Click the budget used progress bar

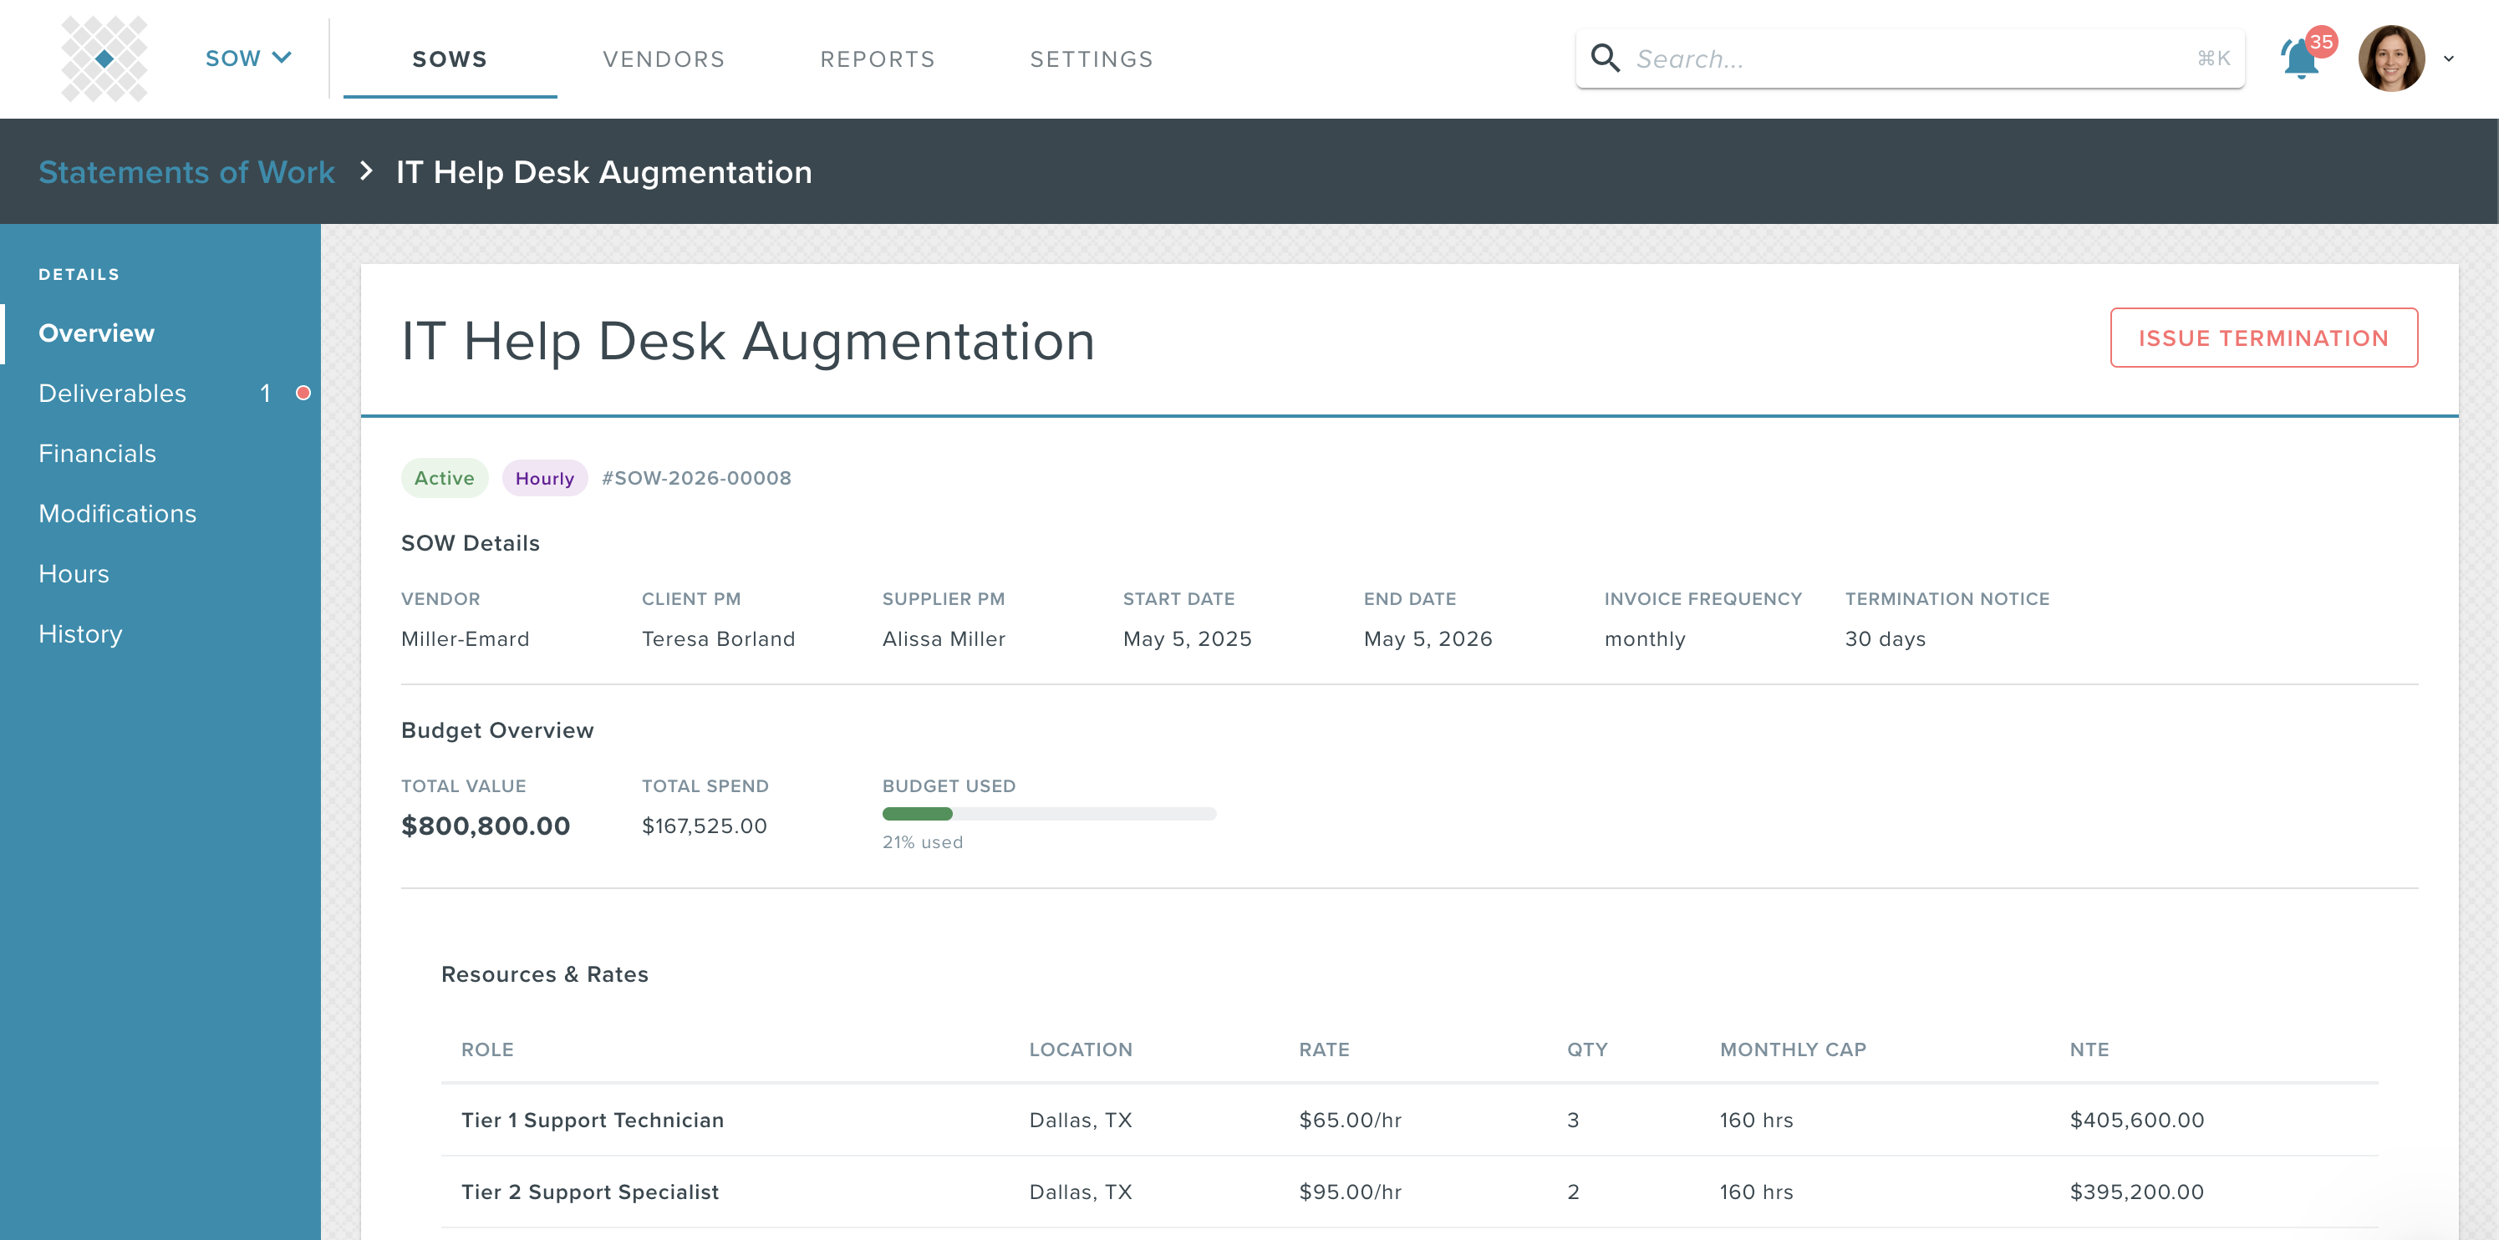(x=1048, y=813)
